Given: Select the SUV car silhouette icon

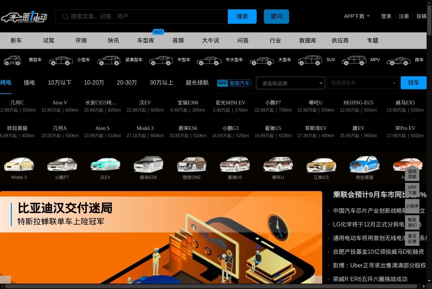Looking at the screenshot, I should tap(310, 60).
